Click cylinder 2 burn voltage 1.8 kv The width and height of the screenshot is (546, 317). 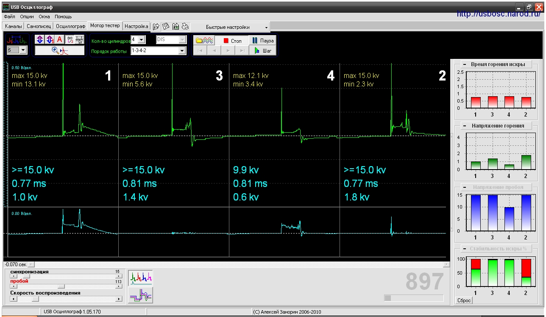pyautogui.click(x=357, y=197)
